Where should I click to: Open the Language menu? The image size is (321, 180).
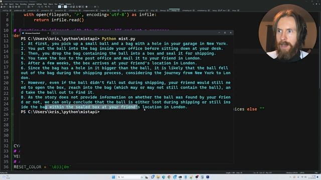31,4
